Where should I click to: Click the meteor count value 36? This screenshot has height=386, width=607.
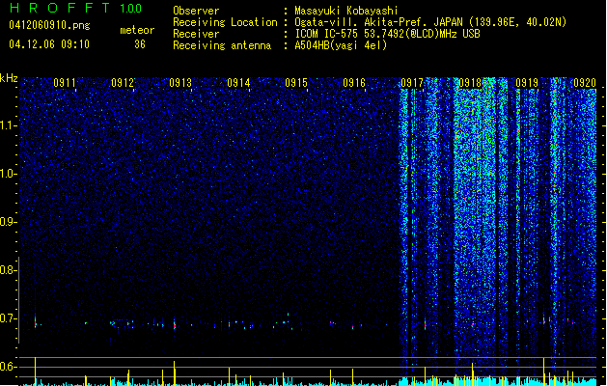[140, 44]
